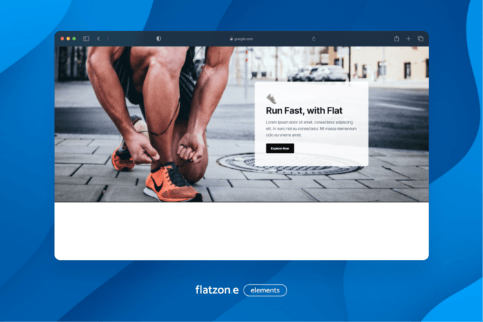Click the google.com address field

pyautogui.click(x=243, y=39)
